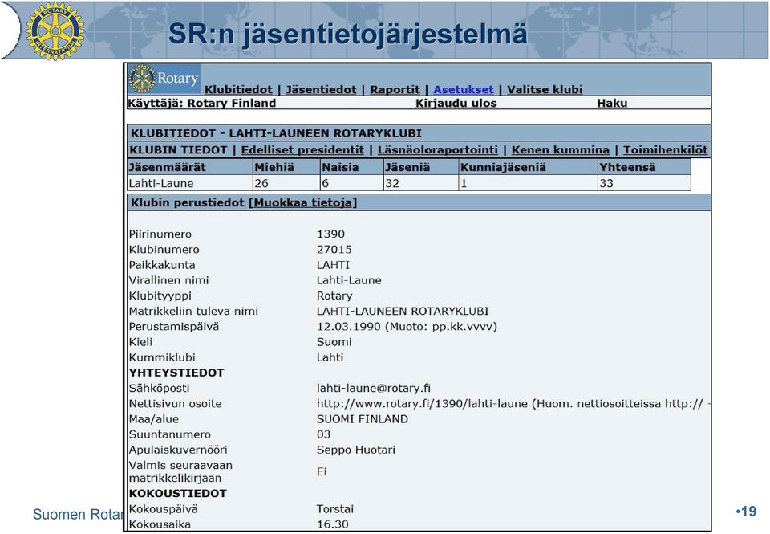Click the Klubityyppi value Rotary
The width and height of the screenshot is (770, 534).
(334, 296)
